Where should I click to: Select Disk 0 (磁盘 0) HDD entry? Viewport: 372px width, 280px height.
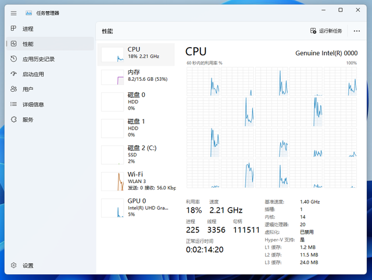136,102
